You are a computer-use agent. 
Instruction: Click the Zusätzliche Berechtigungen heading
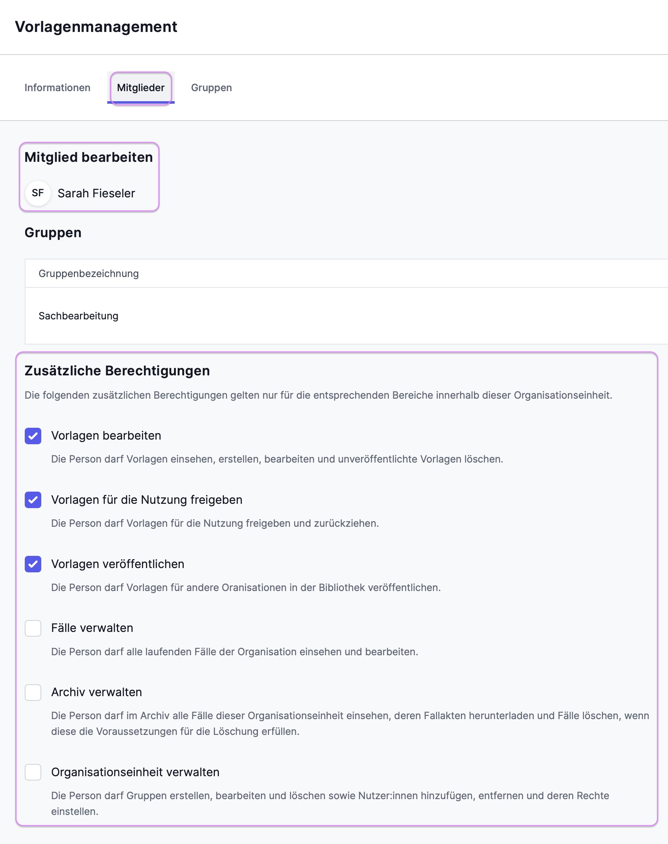pyautogui.click(x=117, y=370)
